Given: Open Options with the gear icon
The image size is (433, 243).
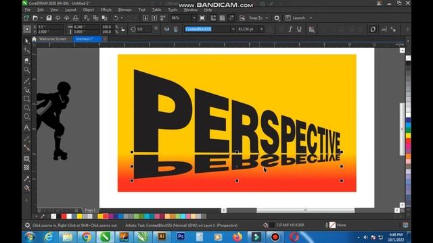Looking at the screenshot, I should 277,18.
